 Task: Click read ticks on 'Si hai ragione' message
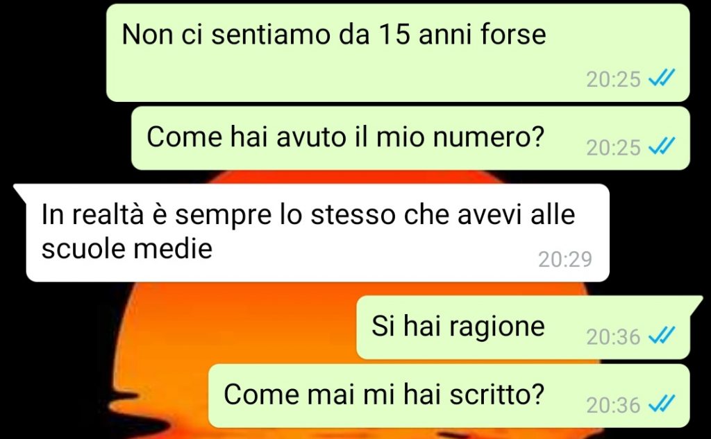coord(662,336)
